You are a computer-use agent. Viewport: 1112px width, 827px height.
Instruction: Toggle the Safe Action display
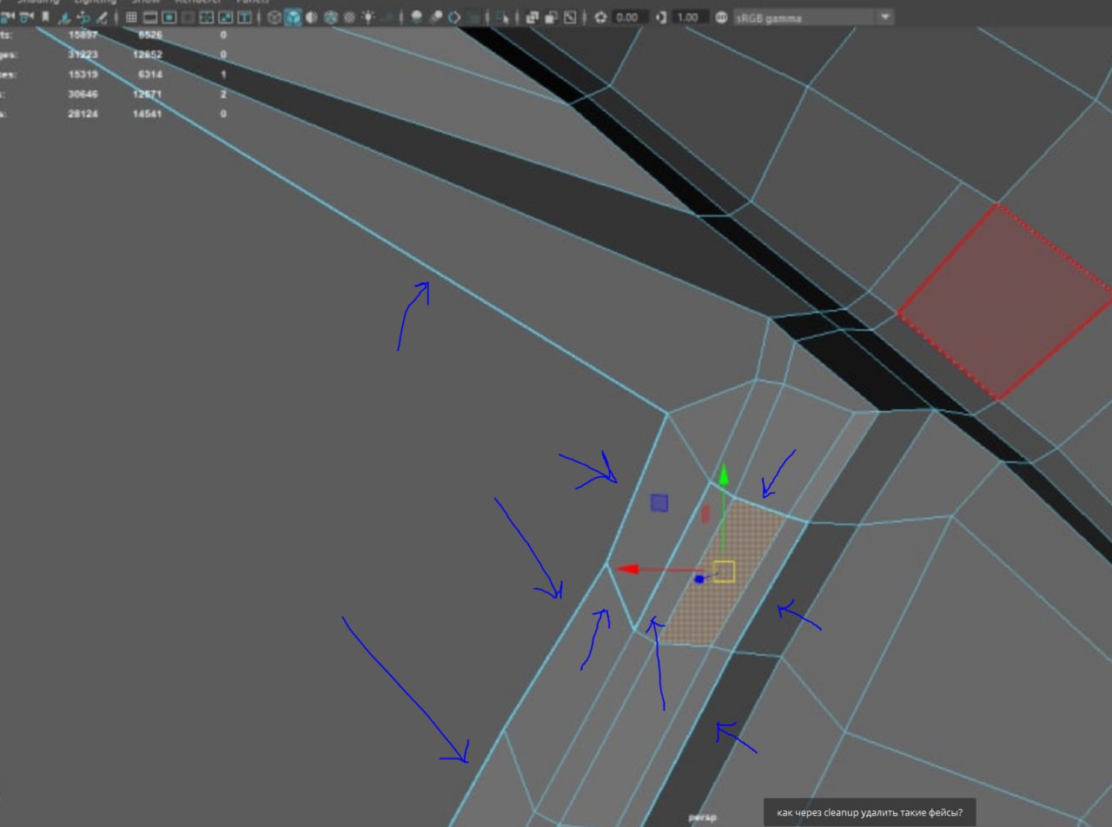(x=226, y=17)
